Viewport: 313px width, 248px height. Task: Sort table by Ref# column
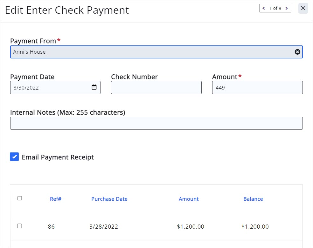click(56, 199)
